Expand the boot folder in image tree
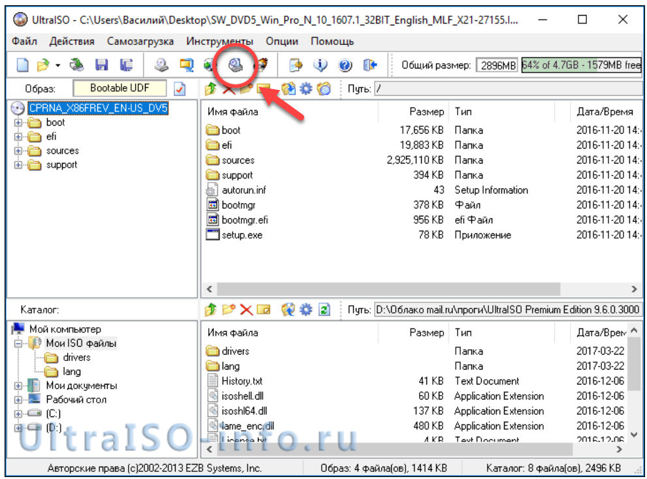 click(x=18, y=123)
